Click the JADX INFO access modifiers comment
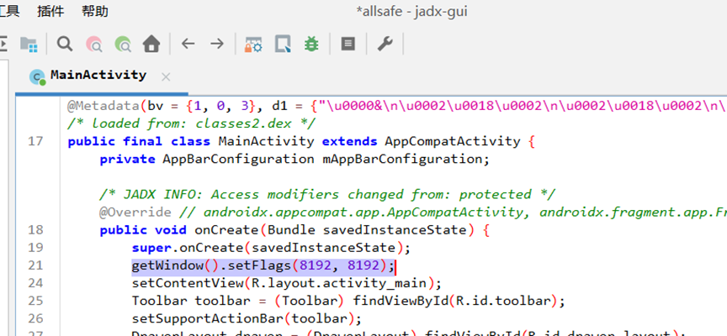Screen dimensions: 727x336 pyautogui.click(x=326, y=194)
